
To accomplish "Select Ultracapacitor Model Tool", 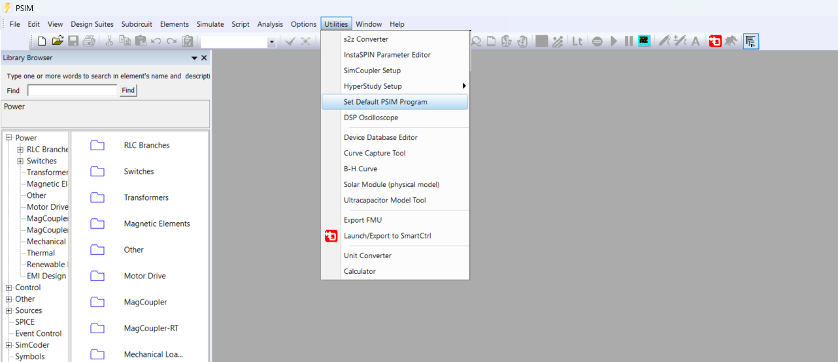I will tap(395, 200).
